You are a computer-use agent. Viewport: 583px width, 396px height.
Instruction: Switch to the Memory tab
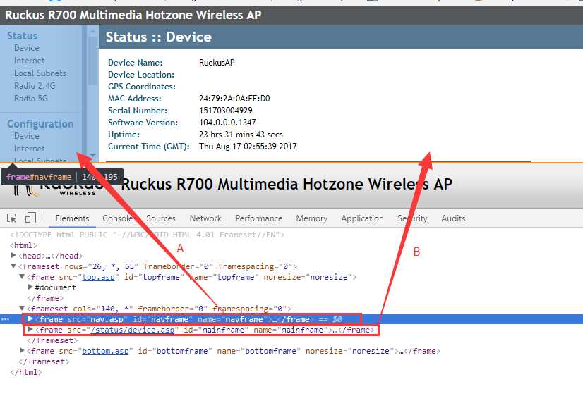[311, 218]
